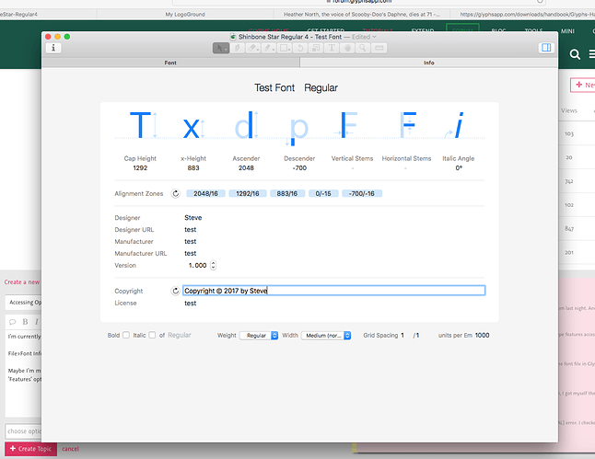Open MINI in website navigation

pos(567,31)
